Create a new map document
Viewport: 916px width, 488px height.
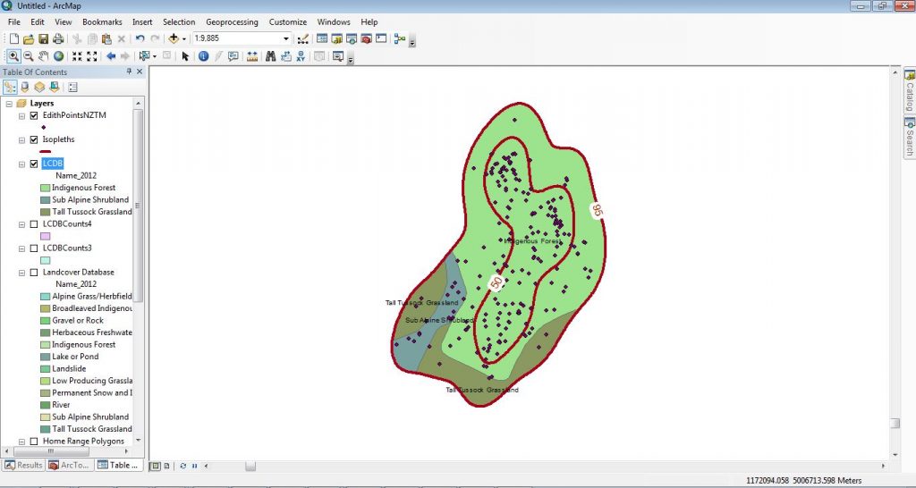coord(14,39)
